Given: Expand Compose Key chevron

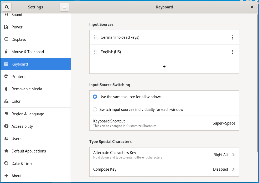Looking at the screenshot, I should (234, 169).
